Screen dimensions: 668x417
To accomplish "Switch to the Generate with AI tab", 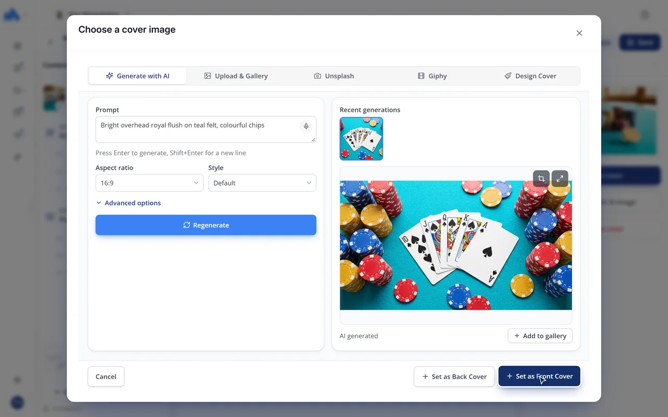I will click(x=138, y=76).
